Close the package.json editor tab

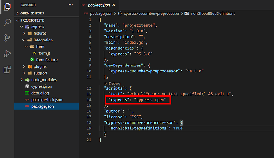click(x=114, y=5)
